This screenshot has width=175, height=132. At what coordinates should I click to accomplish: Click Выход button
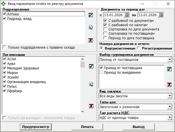139,127
